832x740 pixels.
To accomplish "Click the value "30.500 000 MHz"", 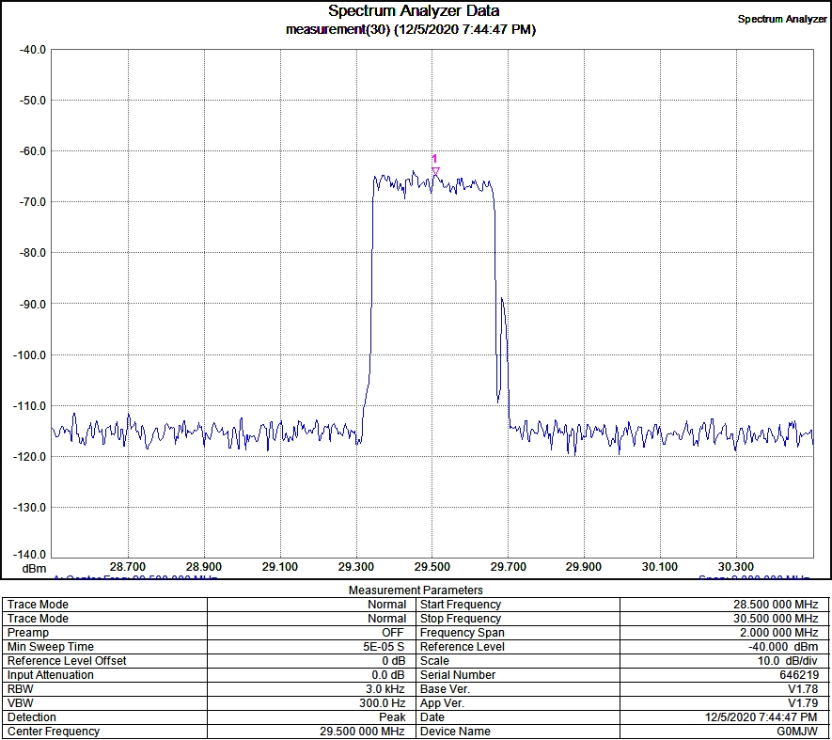I will pyautogui.click(x=776, y=619).
